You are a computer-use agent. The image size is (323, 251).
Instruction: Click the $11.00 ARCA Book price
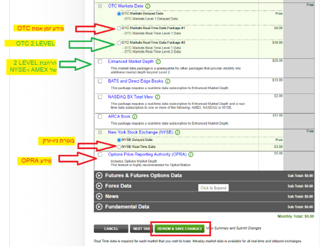point(278,115)
